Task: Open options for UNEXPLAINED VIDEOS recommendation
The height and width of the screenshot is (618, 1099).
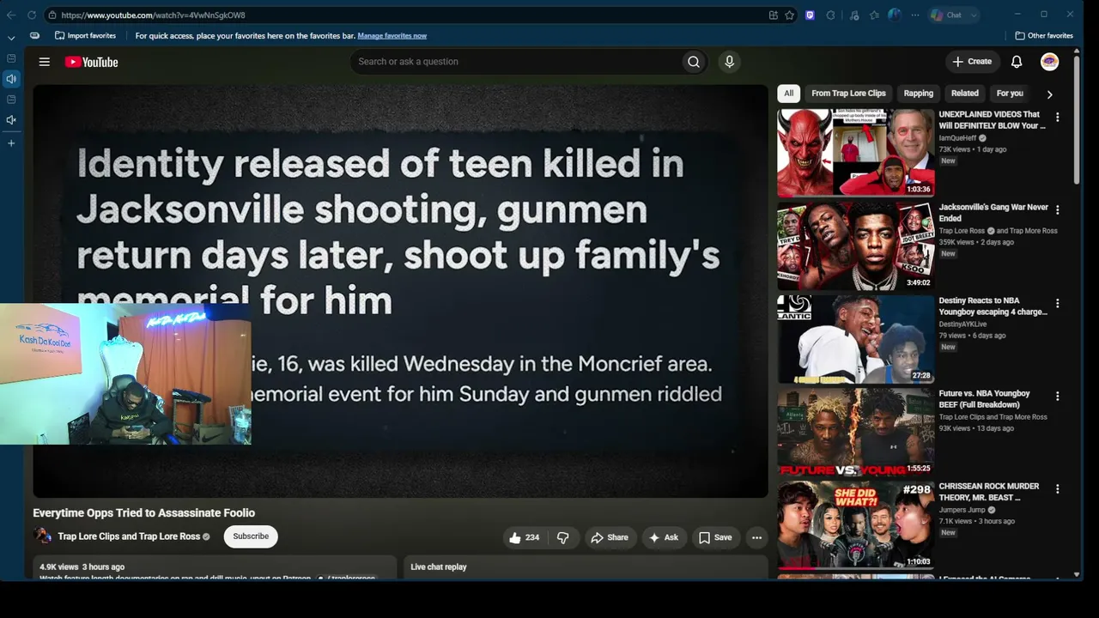Action: (x=1057, y=117)
